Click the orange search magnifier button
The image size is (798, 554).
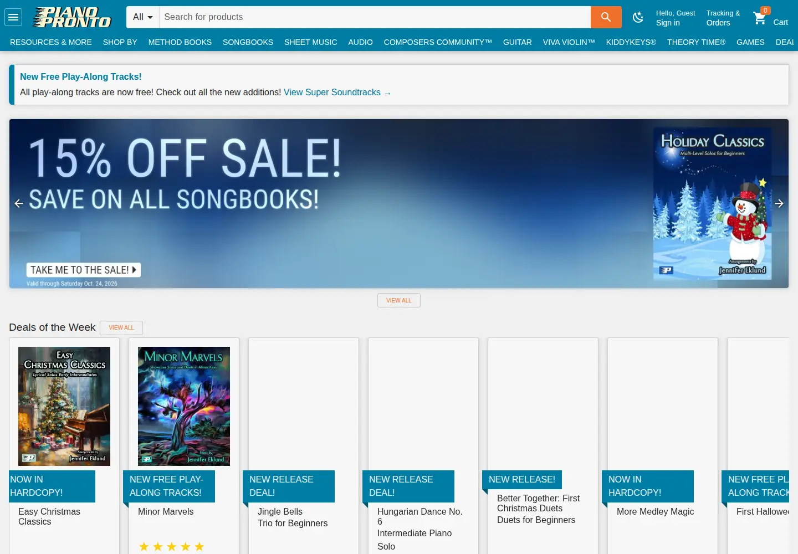pyautogui.click(x=606, y=17)
